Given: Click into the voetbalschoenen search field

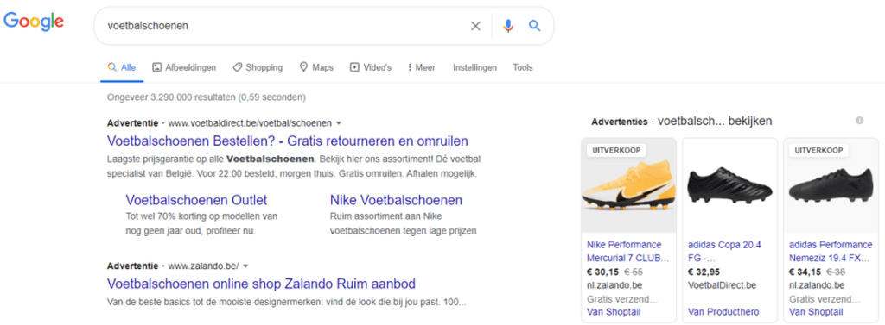Looking at the screenshot, I should [x=283, y=26].
